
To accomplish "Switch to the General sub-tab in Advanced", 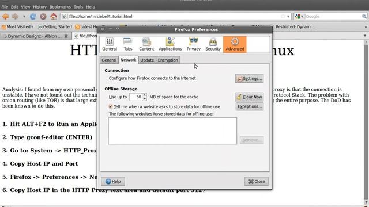I will [109, 60].
